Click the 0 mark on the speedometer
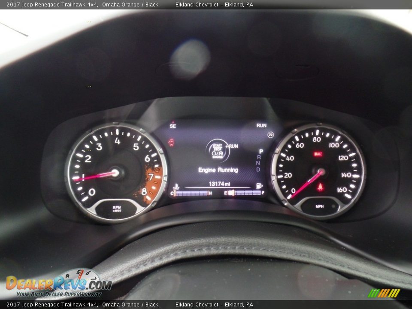412x309 pixels. pos(294,191)
